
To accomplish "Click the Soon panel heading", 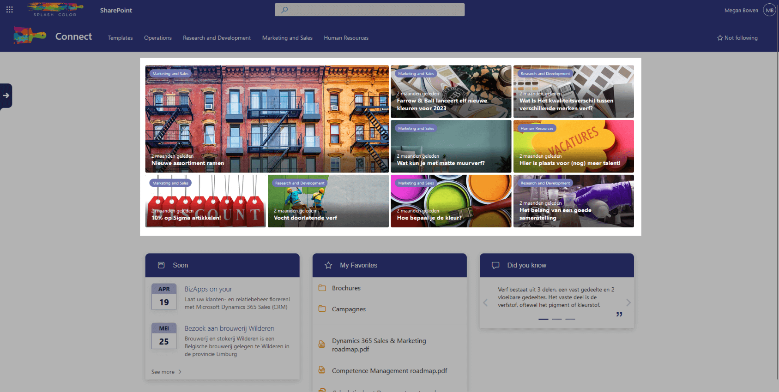I will [181, 265].
